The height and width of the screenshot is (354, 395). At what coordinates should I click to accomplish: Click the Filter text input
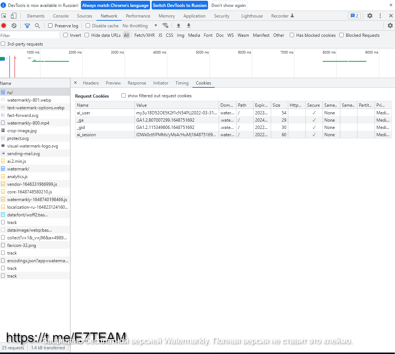29,35
